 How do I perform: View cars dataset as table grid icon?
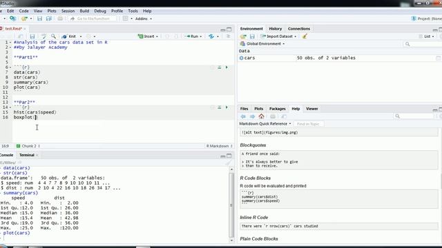coord(438,58)
